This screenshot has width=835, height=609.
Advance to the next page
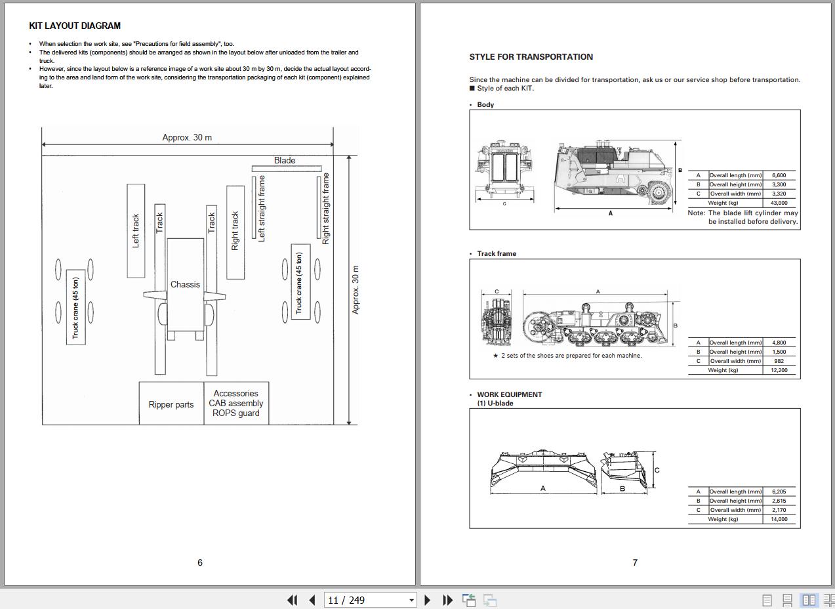(428, 600)
